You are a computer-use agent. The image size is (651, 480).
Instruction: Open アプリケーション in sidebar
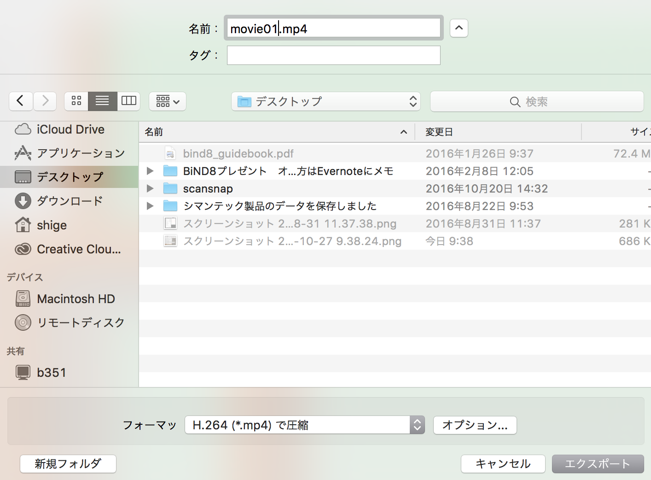click(x=80, y=153)
